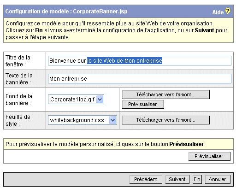Image resolution: width=242 pixels, height=194 pixels.
Task: Click the bottom Prévisualiser template button
Action: [x=209, y=156]
